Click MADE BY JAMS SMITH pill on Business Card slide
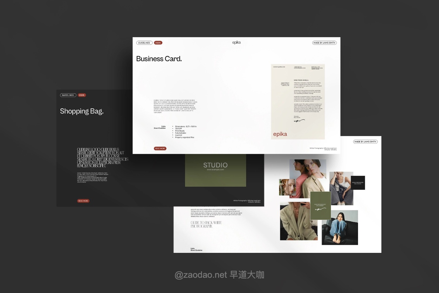The image size is (439, 293). [x=324, y=43]
